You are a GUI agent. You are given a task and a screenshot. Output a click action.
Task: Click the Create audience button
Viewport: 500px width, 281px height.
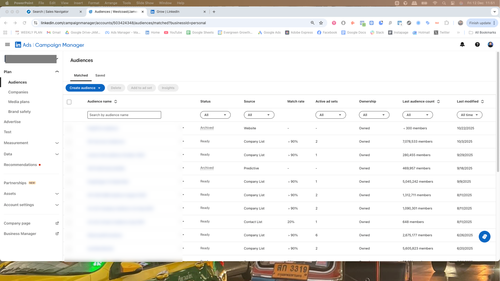(85, 88)
